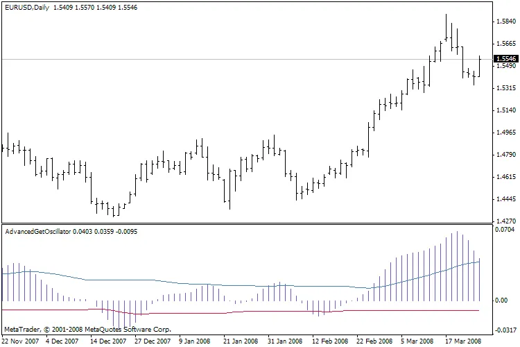Select the blue oscillator signal line

point(208,284)
